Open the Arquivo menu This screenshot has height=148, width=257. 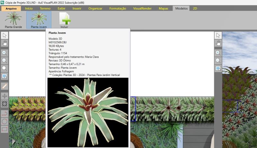(11, 9)
